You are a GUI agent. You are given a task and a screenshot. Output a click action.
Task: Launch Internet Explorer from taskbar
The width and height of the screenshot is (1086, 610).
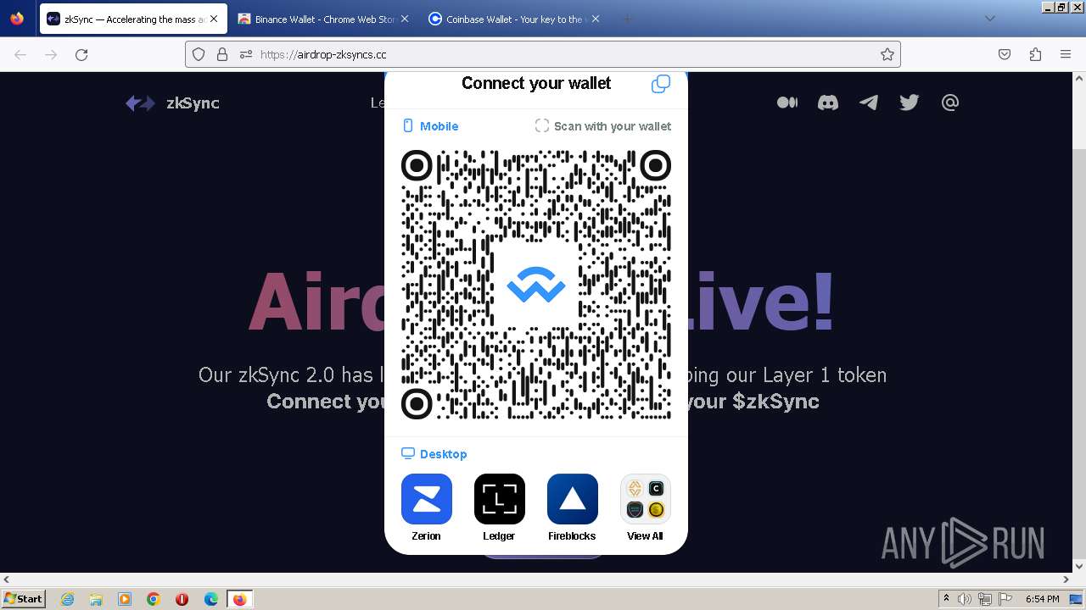(x=67, y=599)
